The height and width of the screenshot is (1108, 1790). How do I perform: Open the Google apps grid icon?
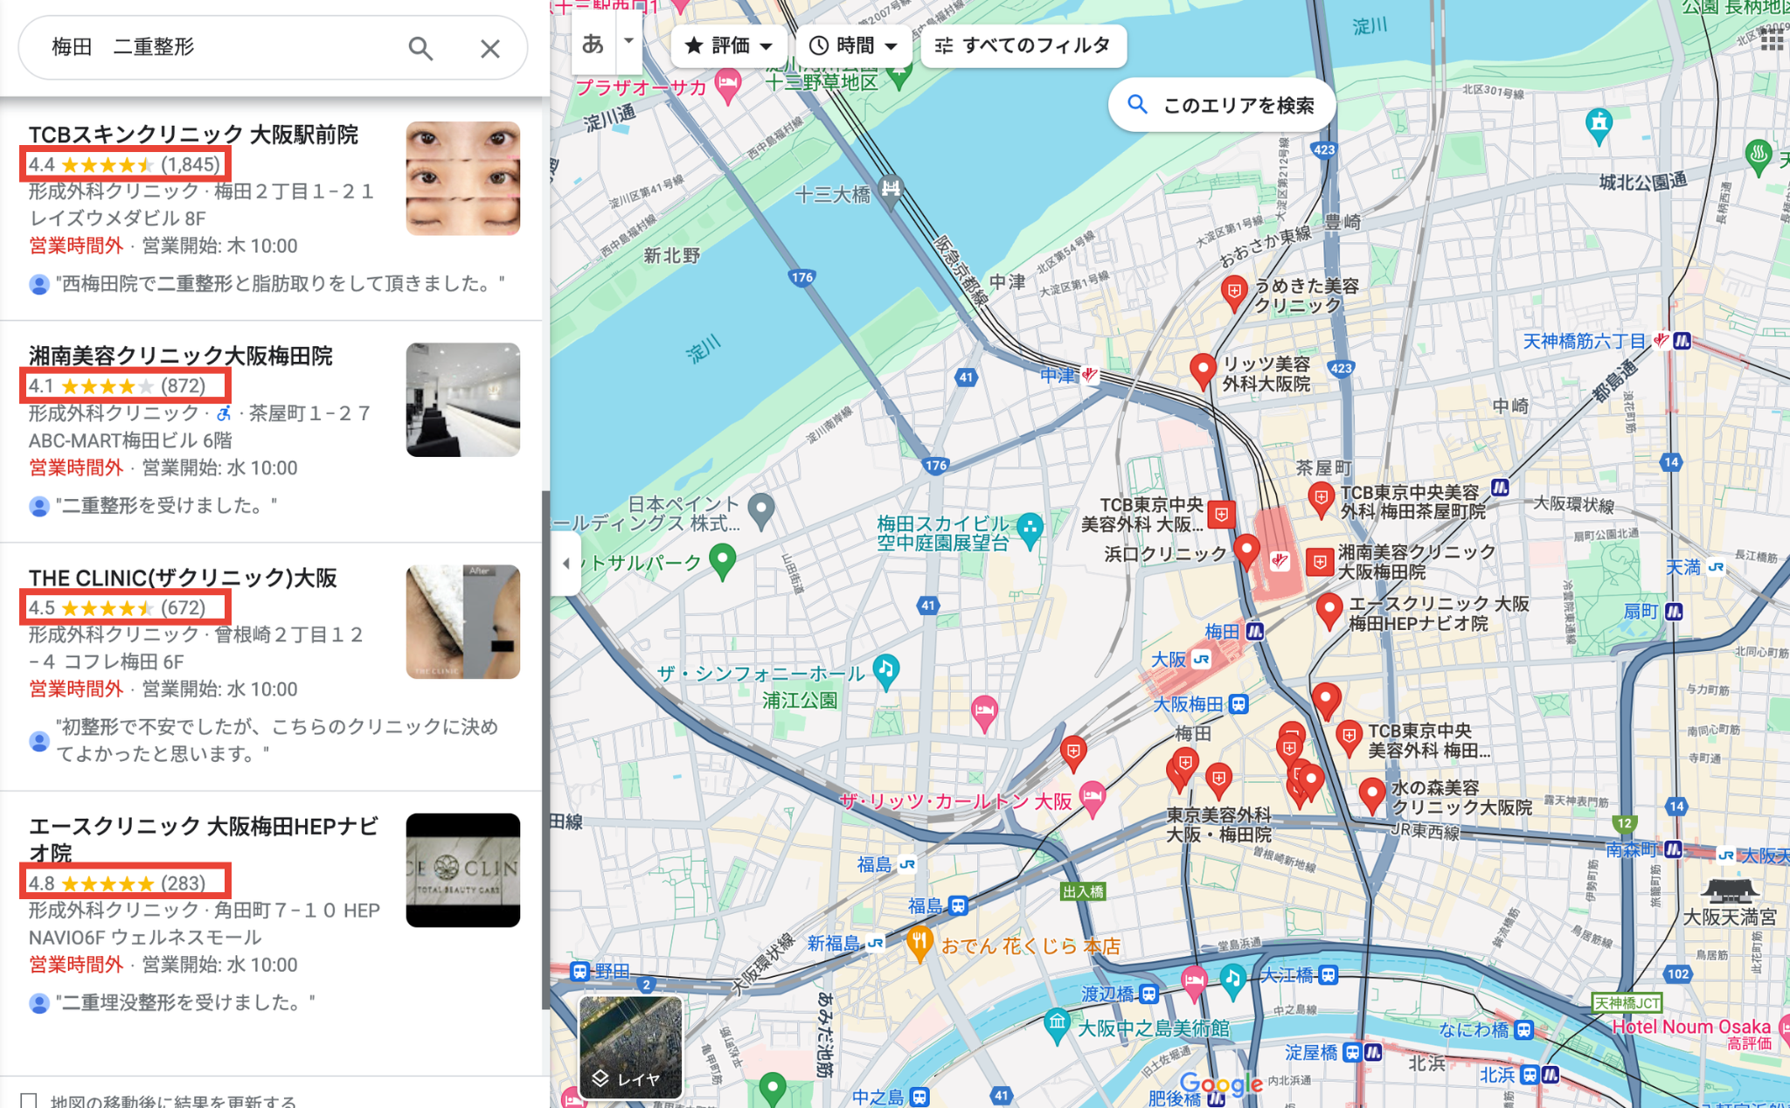[1772, 39]
